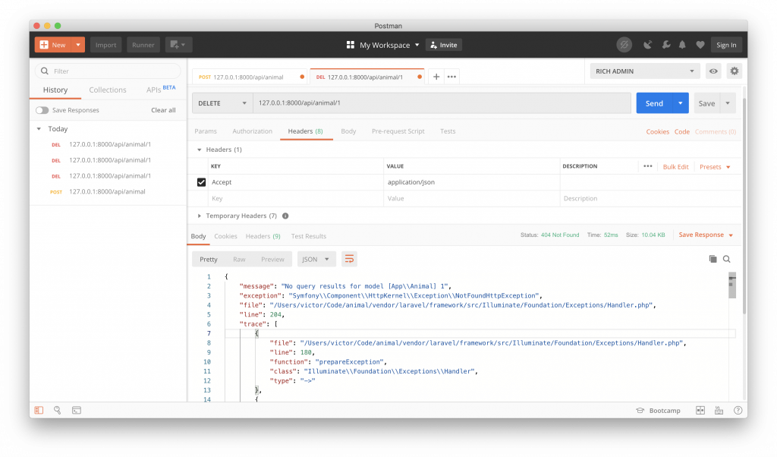777x457 pixels.
Task: Open the Presets dropdown
Action: click(715, 167)
